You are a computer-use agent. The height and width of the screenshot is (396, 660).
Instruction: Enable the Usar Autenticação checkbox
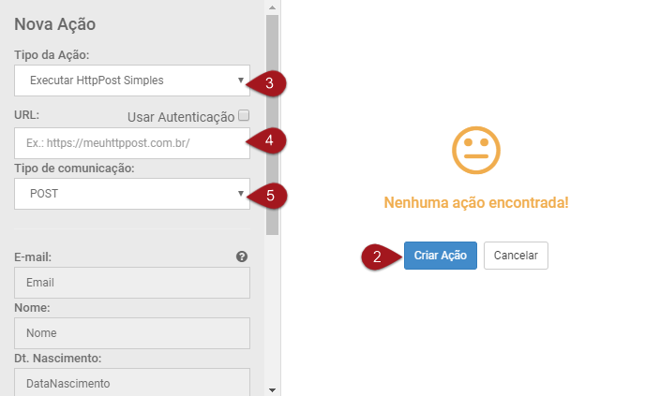point(244,116)
